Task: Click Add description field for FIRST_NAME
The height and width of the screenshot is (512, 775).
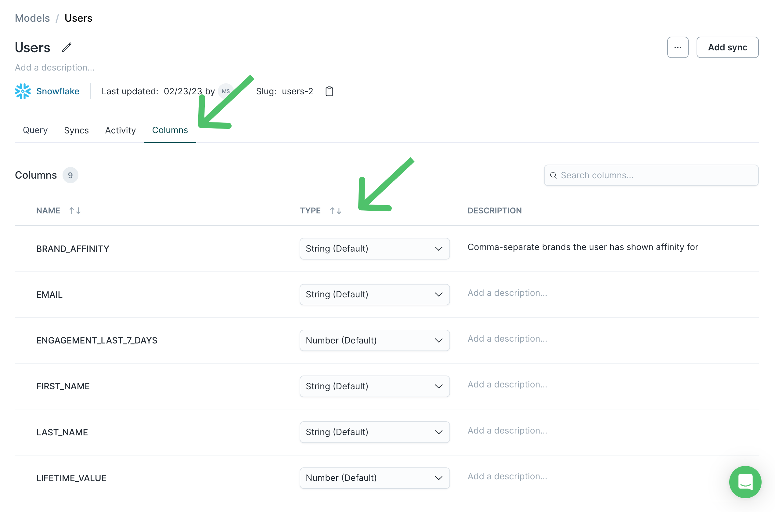Action: tap(507, 384)
